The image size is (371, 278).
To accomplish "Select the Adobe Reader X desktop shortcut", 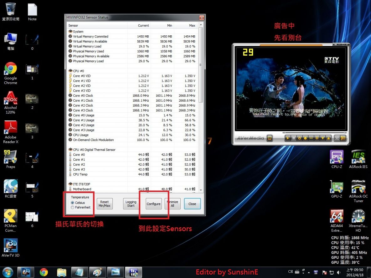I will [10, 132].
